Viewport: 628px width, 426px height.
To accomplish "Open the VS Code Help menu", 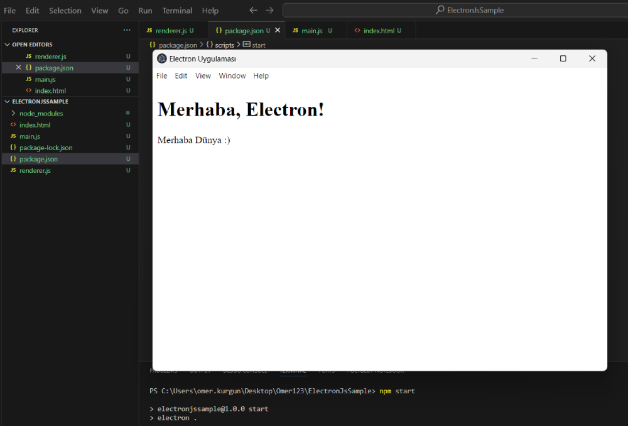I will [210, 11].
